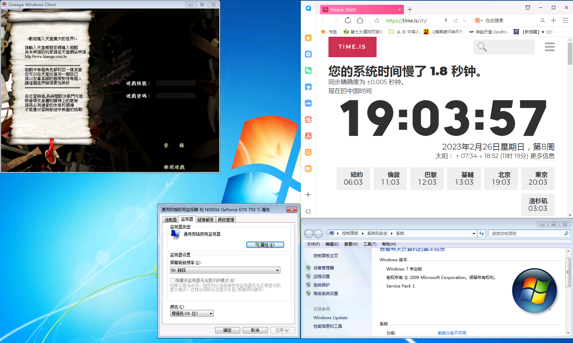Screen dimensions: 573x343
Task: Click the plus icon beside the browser search box
Action: [x=553, y=20]
